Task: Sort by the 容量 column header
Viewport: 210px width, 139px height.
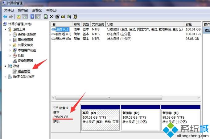Action: pos(193,24)
